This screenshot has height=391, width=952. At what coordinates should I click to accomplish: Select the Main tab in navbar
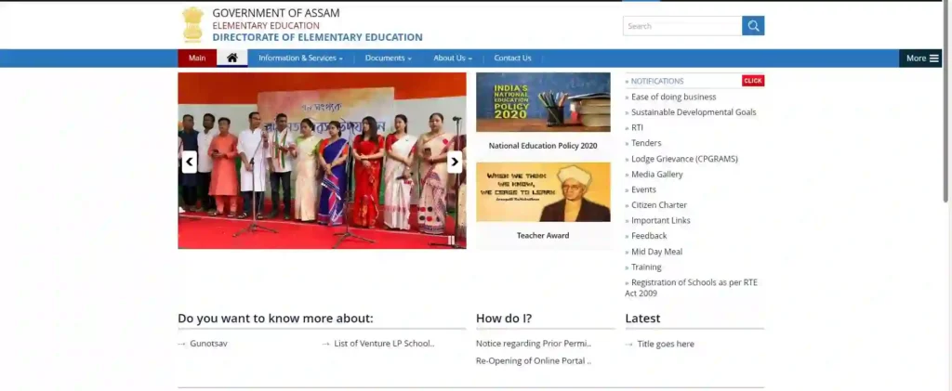click(x=197, y=58)
